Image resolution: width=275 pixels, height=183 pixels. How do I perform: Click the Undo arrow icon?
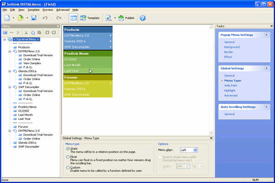tap(45, 18)
